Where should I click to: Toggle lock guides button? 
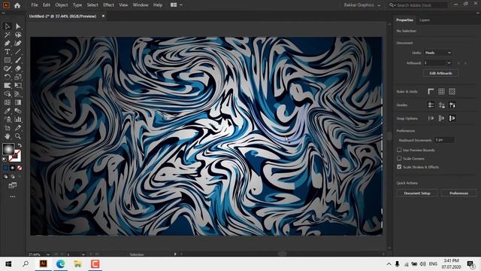[441, 105]
